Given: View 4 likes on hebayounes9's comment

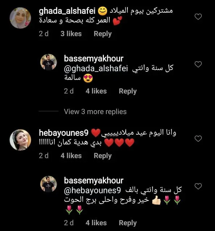Looking at the screenshot, I should 71,156.
